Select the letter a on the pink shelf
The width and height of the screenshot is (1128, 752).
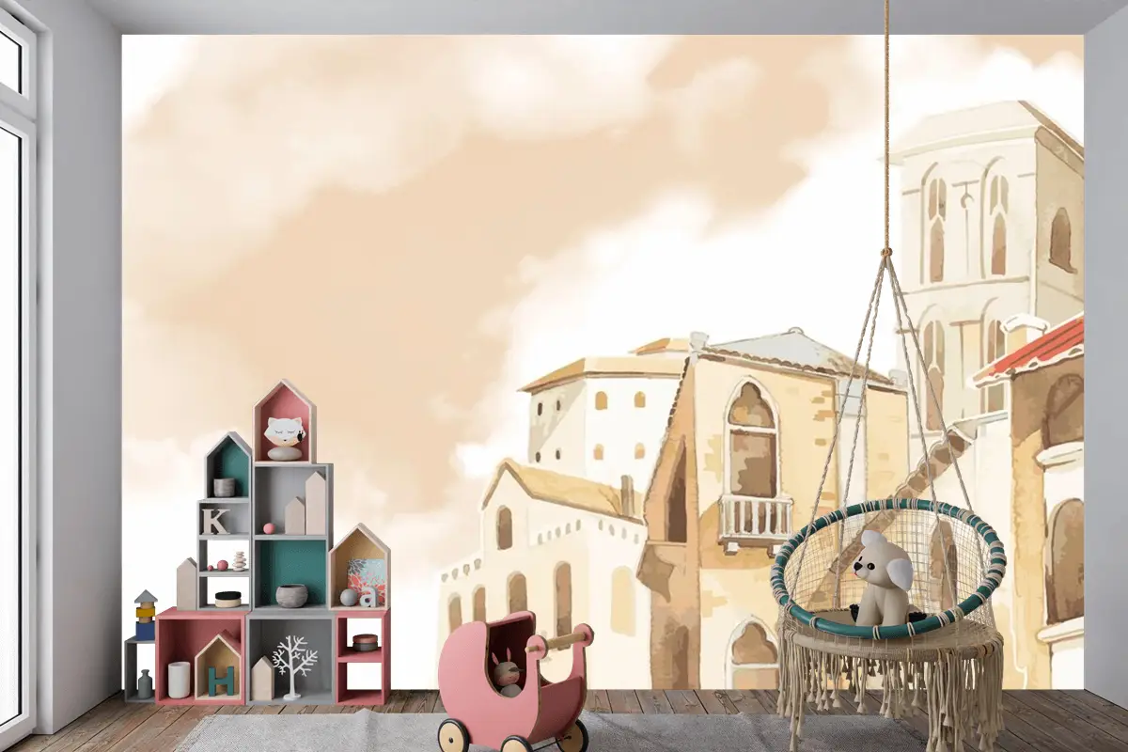click(368, 596)
